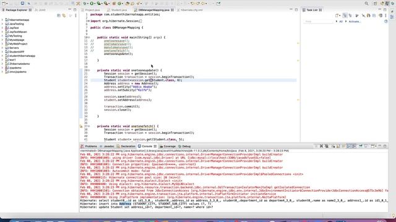Toggle Word Wrap in Console toolbar
The image size is (396, 222).
tap(343, 146)
